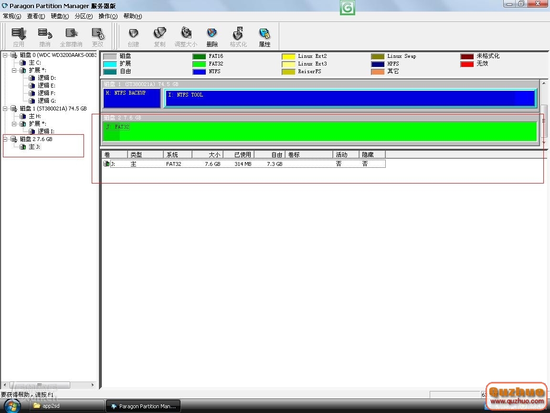The image size is (550, 413).
Task: Click the Format (格式化) toolbar icon
Action: tap(238, 34)
